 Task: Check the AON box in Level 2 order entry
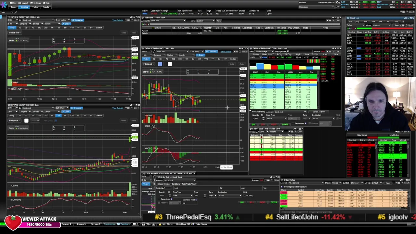(x=337, y=119)
